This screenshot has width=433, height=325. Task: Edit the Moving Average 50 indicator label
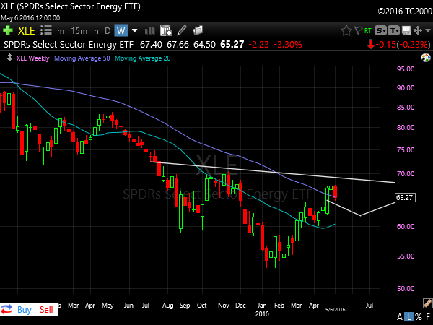point(82,58)
